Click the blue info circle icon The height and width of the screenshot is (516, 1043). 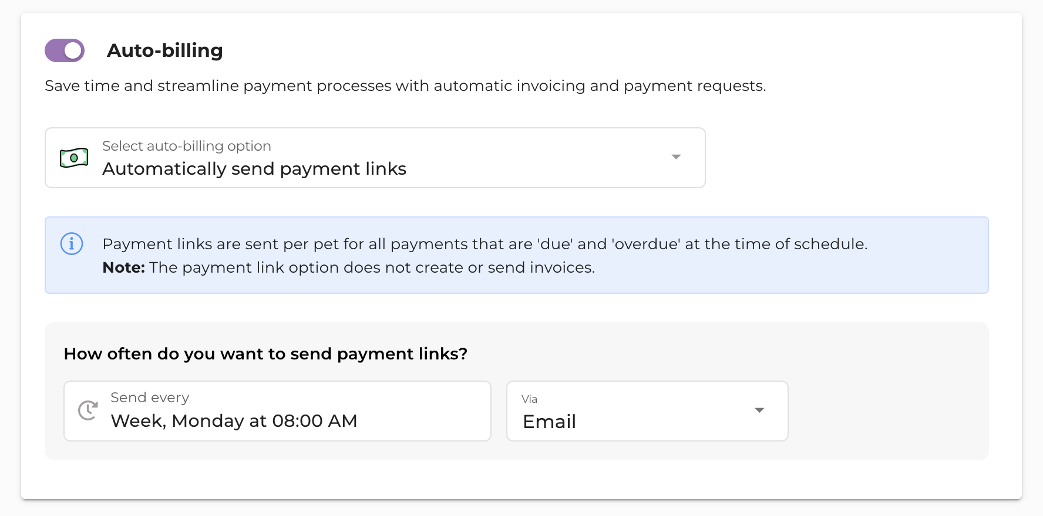pos(72,244)
